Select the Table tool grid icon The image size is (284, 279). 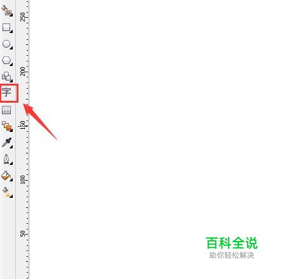[6, 110]
